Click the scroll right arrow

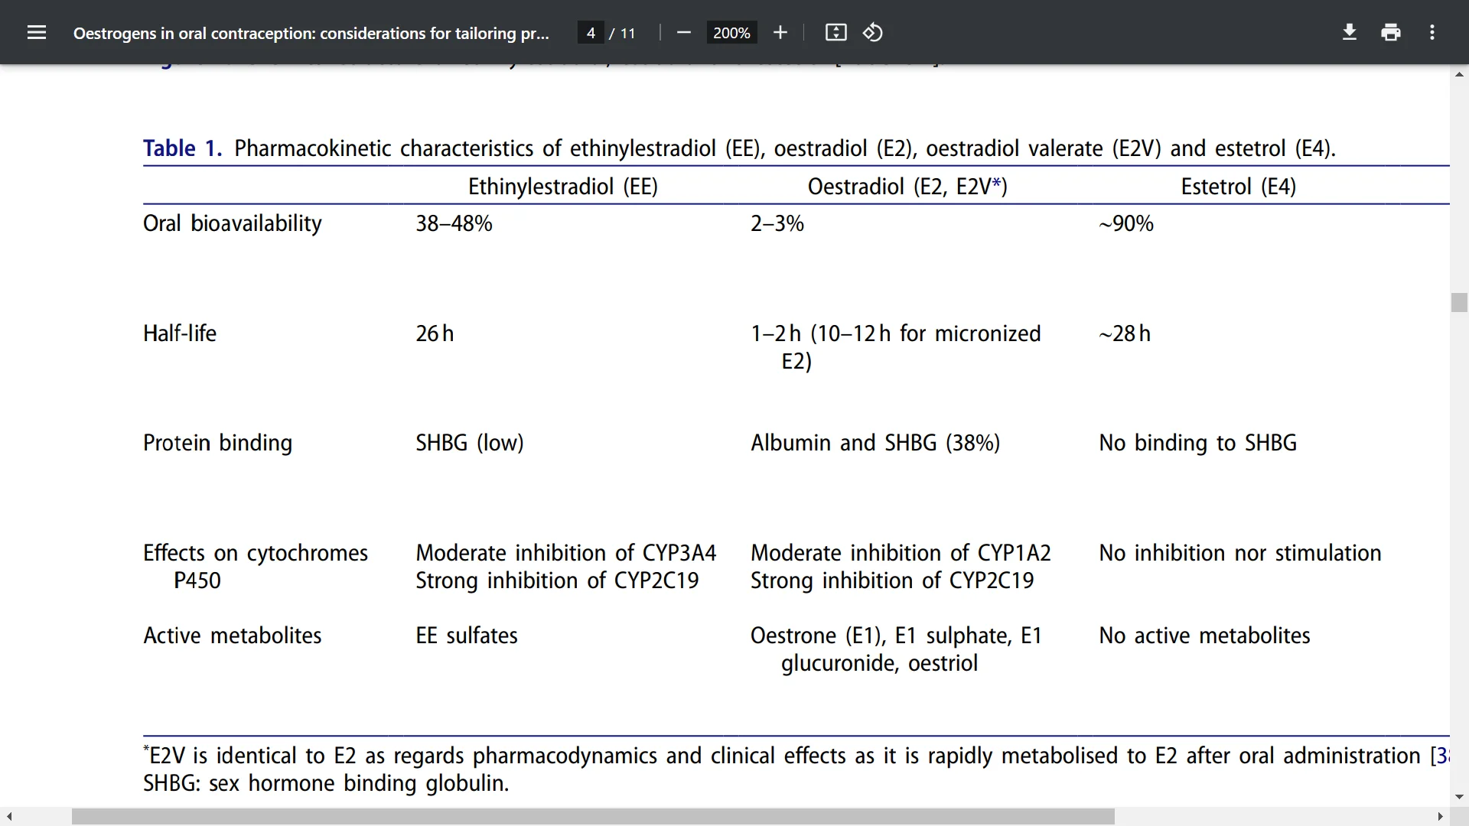point(1440,817)
